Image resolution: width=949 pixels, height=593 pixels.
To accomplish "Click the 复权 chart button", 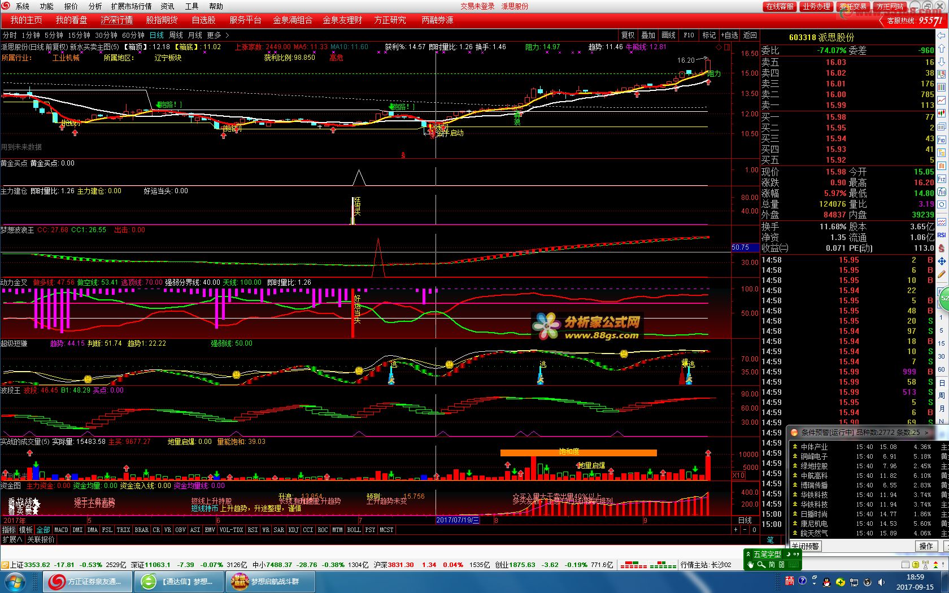I will click(628, 35).
